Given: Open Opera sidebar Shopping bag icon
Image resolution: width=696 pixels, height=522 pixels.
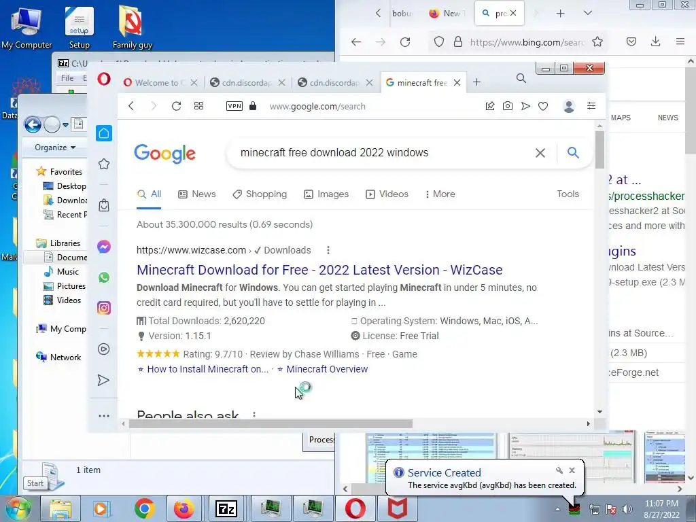Looking at the screenshot, I should coord(104,205).
